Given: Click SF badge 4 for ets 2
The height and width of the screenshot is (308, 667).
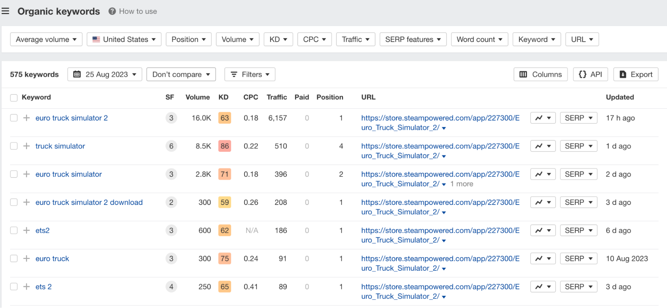Looking at the screenshot, I should click(171, 287).
